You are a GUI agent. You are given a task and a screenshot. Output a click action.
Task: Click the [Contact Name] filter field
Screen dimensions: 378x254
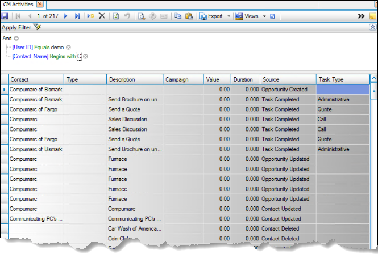coord(30,56)
